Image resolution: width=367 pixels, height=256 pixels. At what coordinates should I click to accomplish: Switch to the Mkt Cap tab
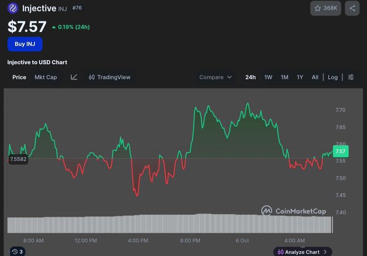(46, 77)
